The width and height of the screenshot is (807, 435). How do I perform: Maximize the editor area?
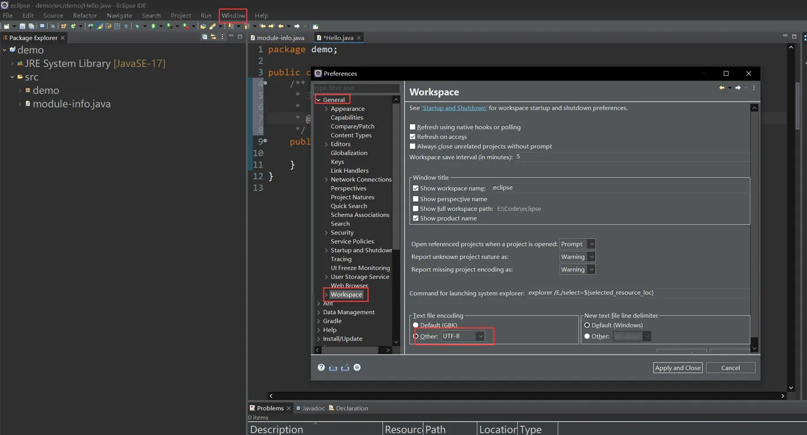click(x=794, y=36)
